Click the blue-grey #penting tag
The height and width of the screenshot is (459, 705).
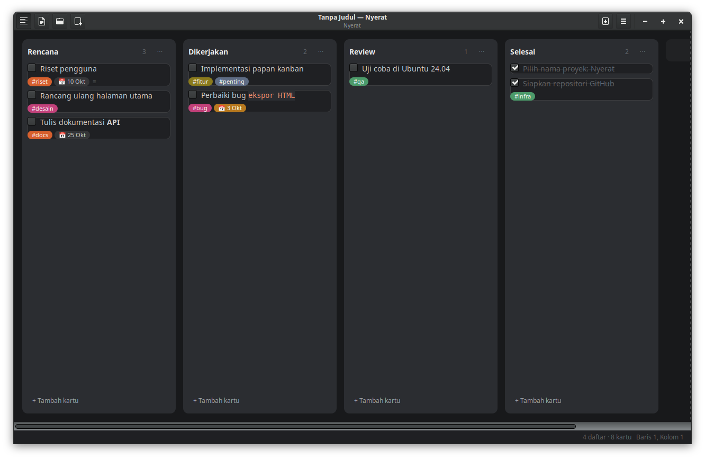point(232,82)
